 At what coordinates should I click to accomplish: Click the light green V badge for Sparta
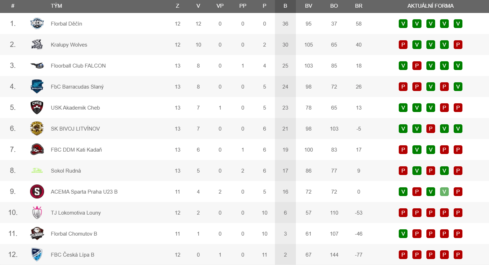pyautogui.click(x=444, y=191)
